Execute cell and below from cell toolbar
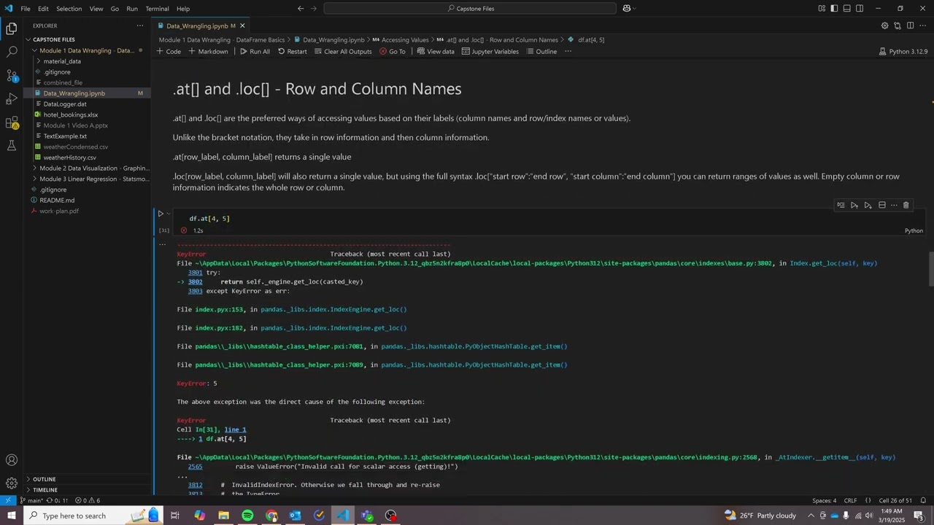Screen dimensions: 934x525 pos(868,206)
